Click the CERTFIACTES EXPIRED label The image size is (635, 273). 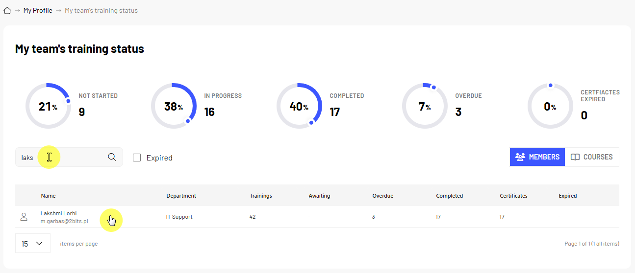(x=600, y=95)
